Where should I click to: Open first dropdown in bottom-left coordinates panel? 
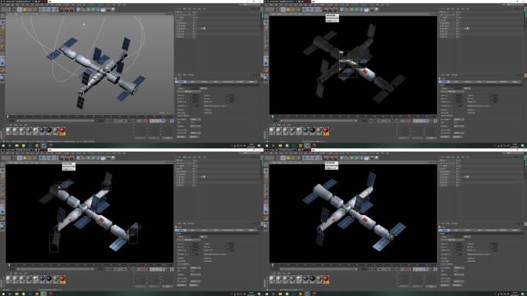[139, 286]
